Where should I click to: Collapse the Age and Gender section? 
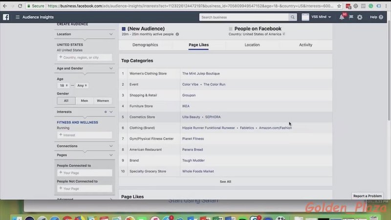(111, 68)
